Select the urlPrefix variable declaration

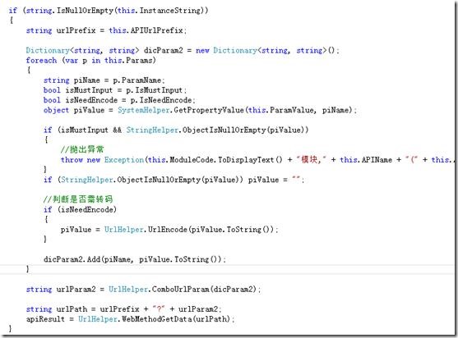[76, 30]
